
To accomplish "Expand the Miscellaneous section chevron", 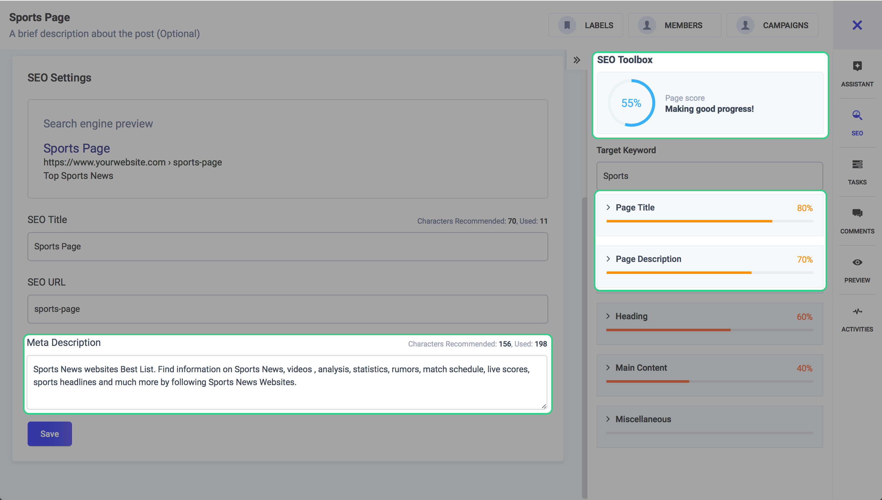I will tap(608, 419).
